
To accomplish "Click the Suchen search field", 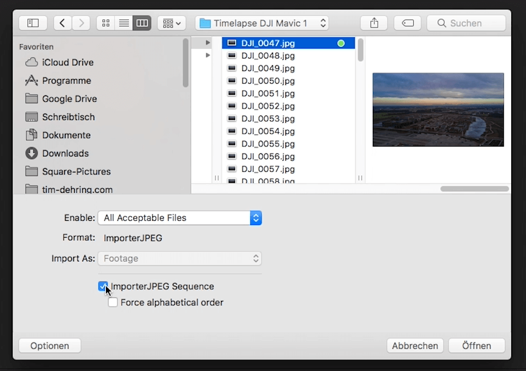I will click(x=466, y=23).
